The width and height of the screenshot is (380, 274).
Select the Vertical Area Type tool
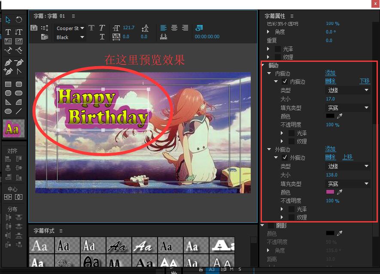18,41
